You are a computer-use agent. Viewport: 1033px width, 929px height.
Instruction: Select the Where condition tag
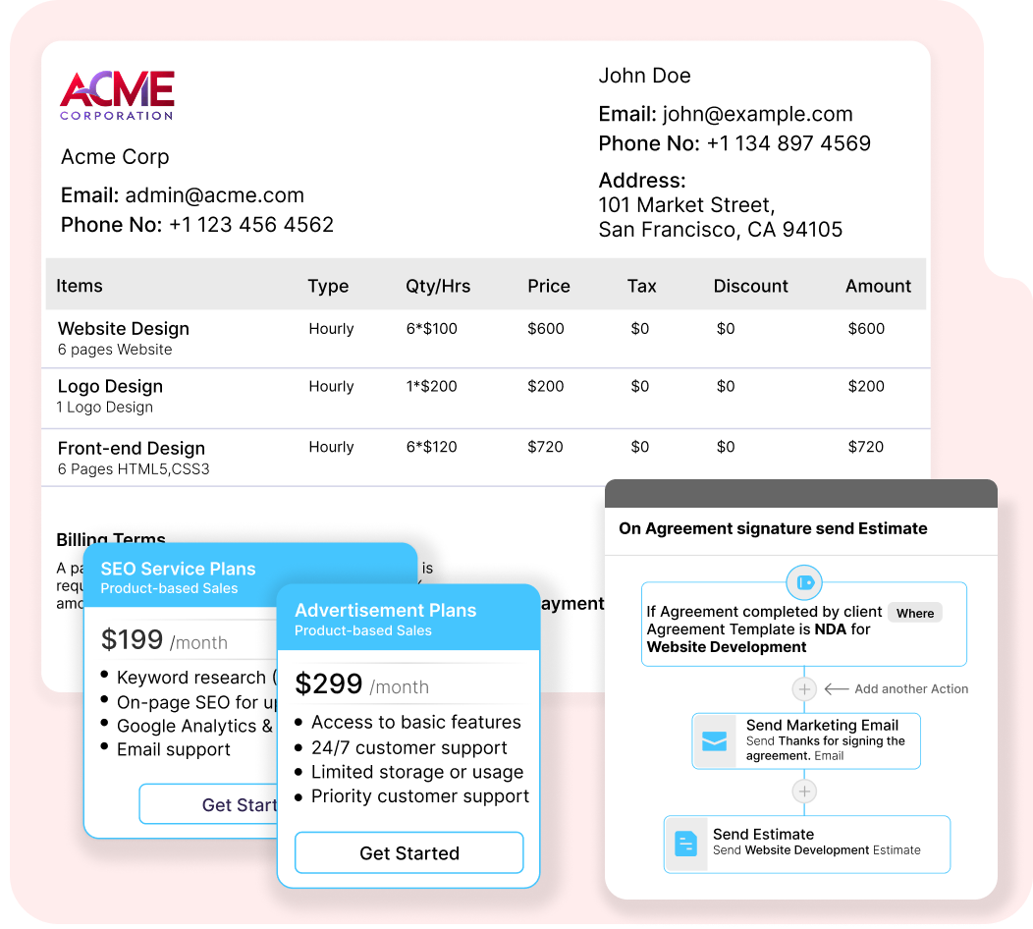click(x=914, y=613)
